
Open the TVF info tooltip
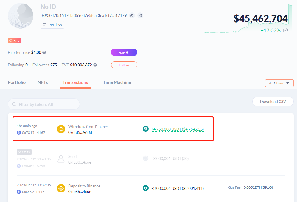point(95,65)
